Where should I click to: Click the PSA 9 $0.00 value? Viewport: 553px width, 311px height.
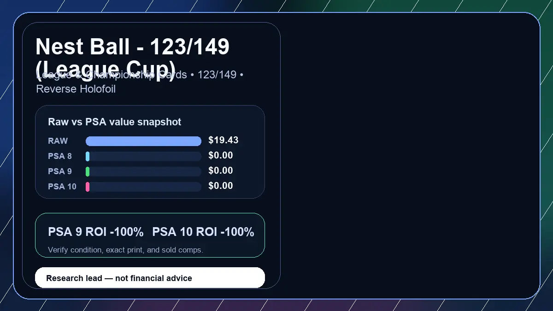[221, 171]
